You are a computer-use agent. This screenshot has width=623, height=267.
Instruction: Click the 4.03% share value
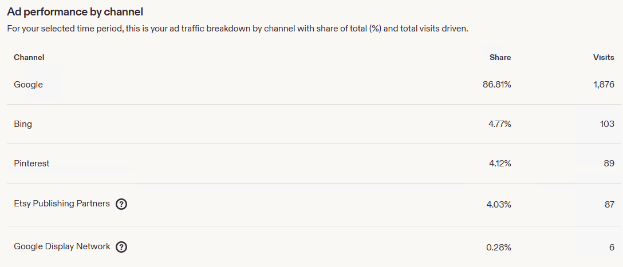499,205
